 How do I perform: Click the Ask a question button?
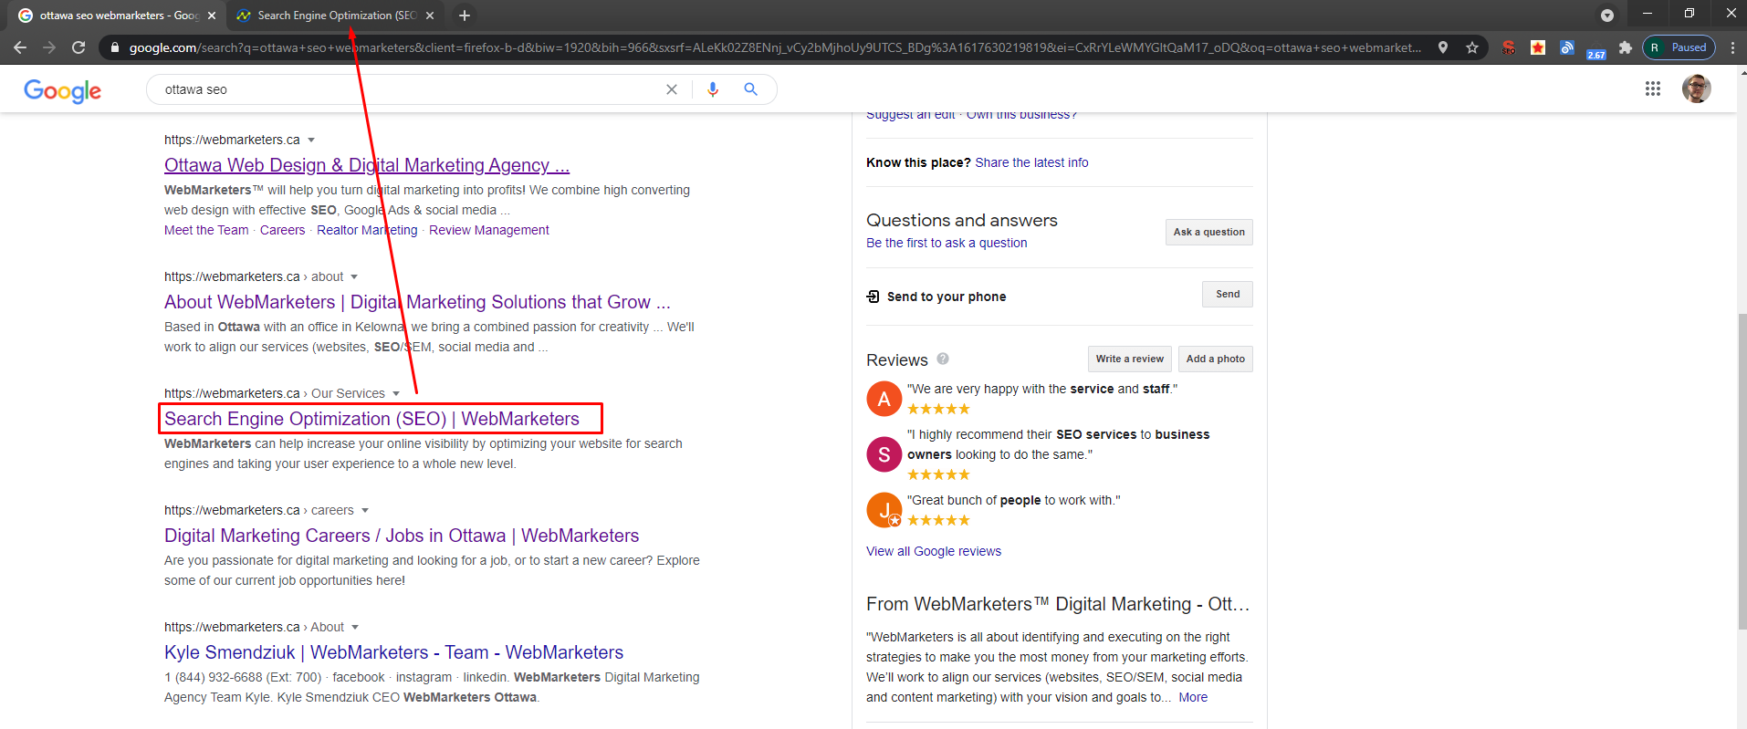click(x=1208, y=232)
